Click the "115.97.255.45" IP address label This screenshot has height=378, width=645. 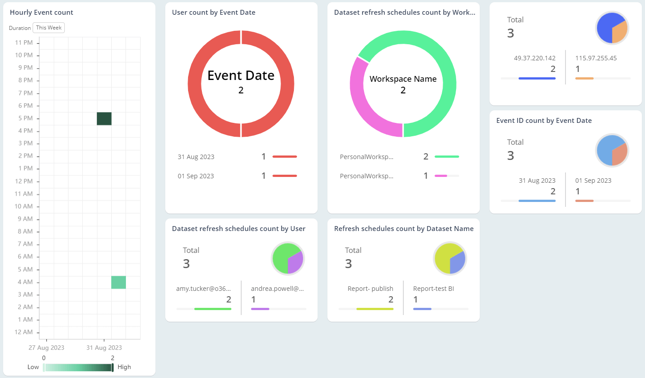(596, 58)
